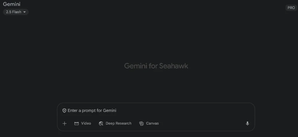Screen dimensions: 298x137
Task: Click the Deep Research magnifier icon
Action: [x=101, y=123]
